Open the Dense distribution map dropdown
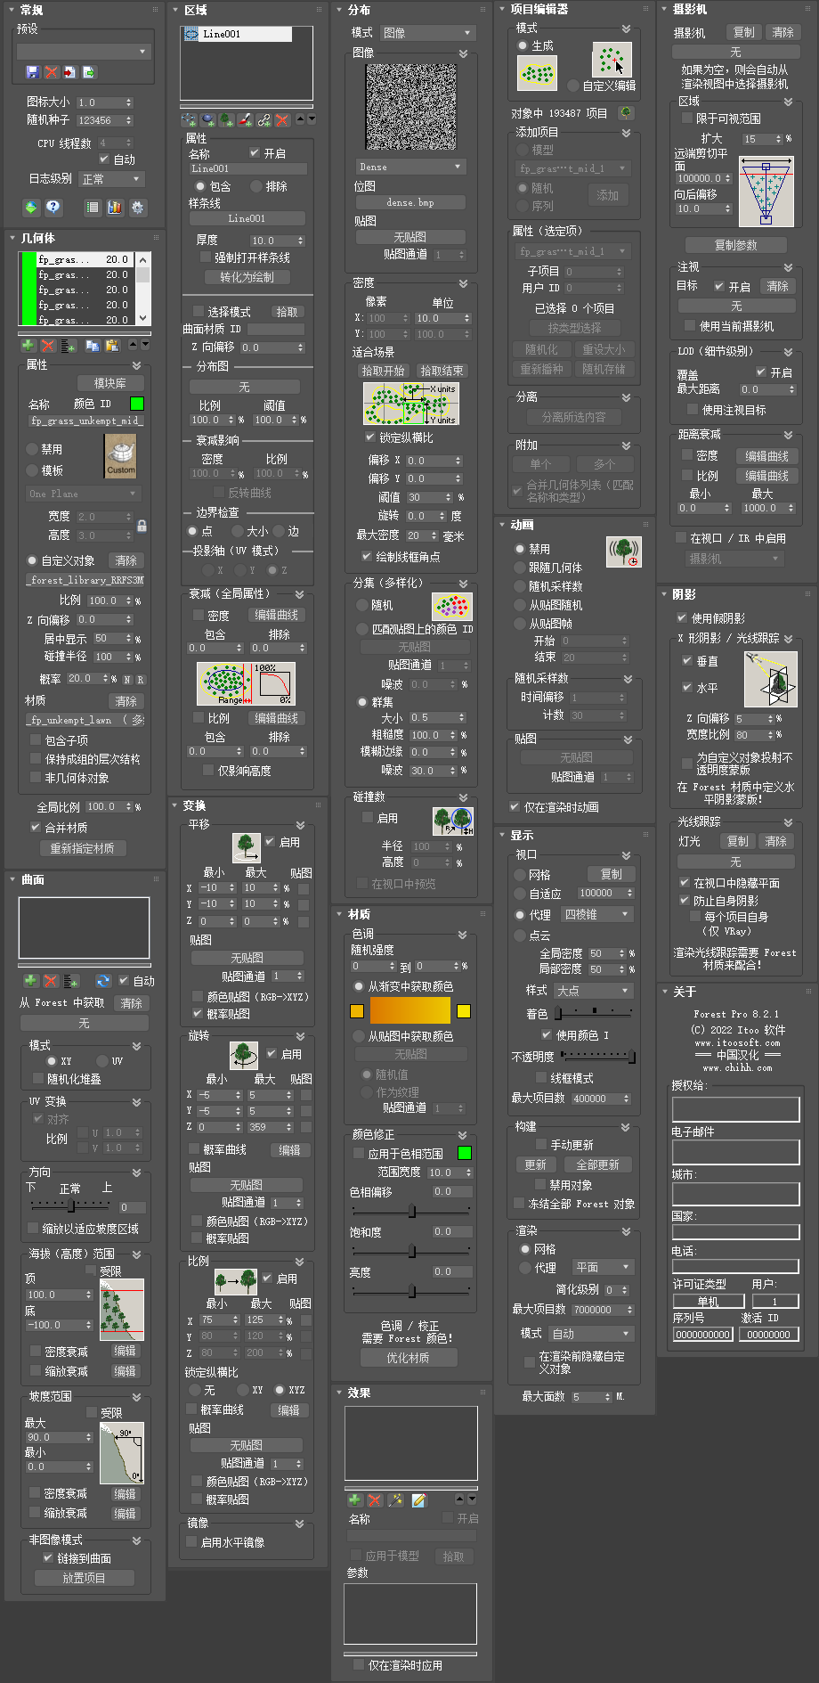Viewport: 819px width, 1683px height. pos(411,167)
